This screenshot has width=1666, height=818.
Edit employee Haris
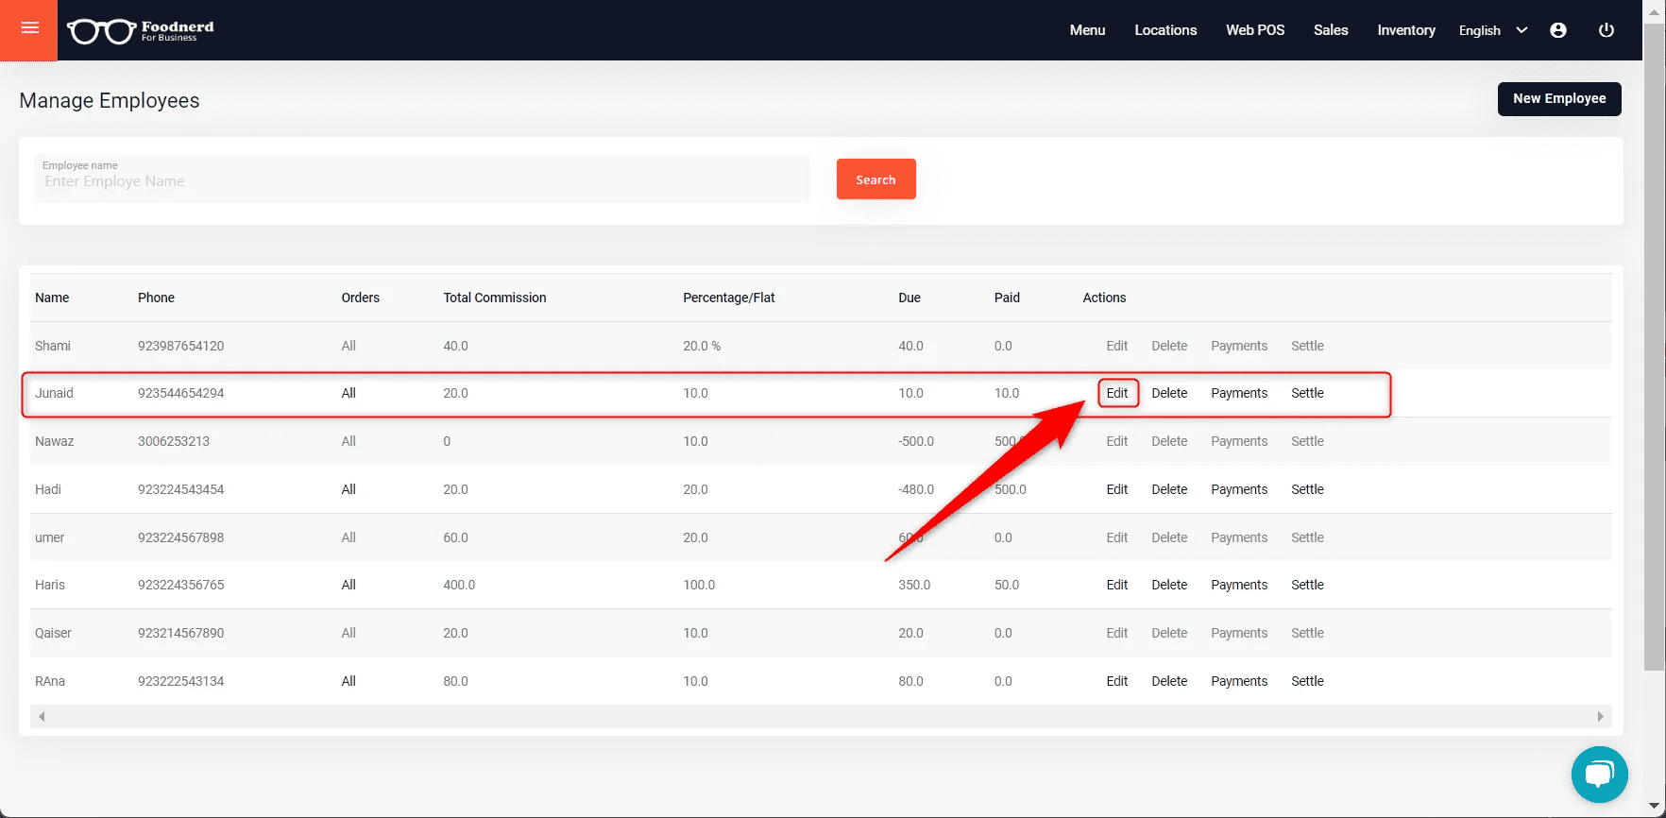(1117, 585)
